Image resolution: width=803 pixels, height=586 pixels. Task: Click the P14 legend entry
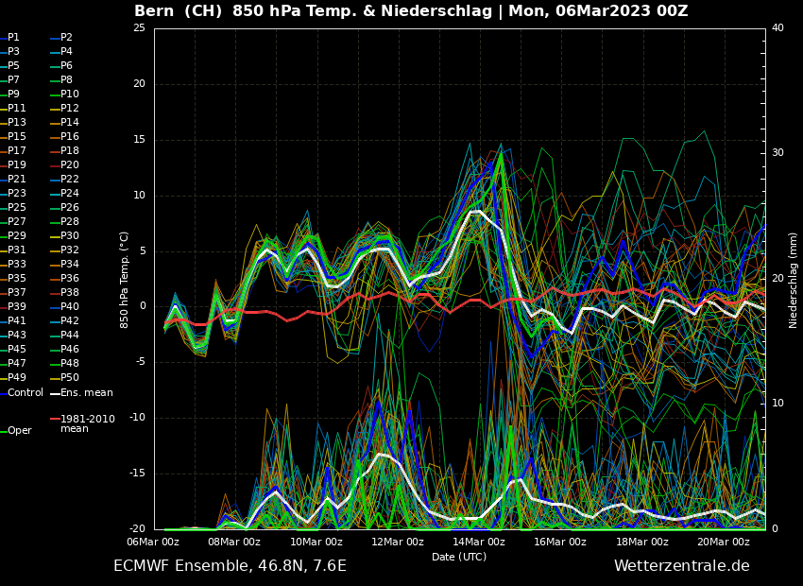coord(64,123)
